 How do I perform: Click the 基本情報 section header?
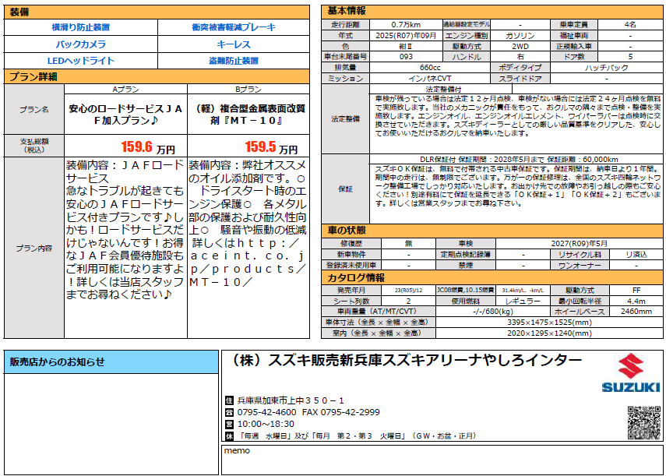[x=492, y=12]
